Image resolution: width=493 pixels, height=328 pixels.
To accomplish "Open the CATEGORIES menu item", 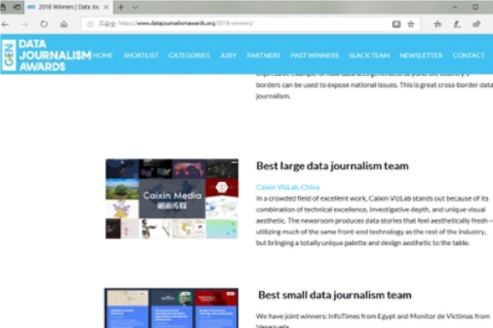I will point(189,56).
